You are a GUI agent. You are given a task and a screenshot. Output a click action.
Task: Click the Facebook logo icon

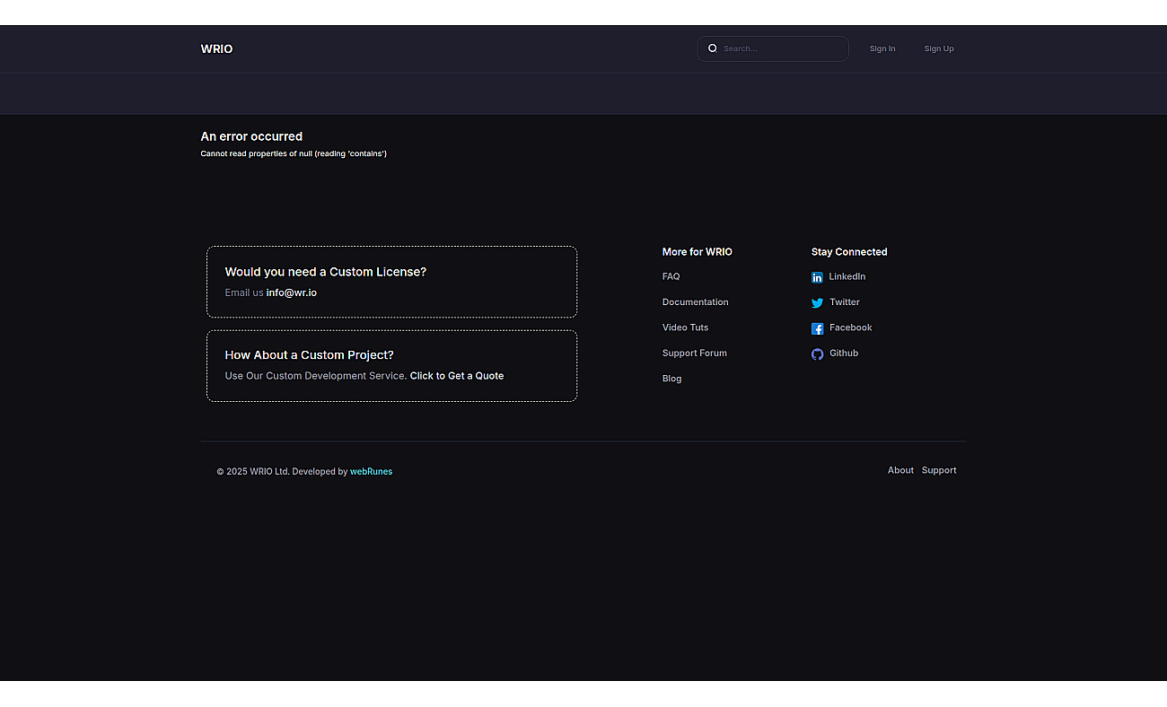pos(817,328)
